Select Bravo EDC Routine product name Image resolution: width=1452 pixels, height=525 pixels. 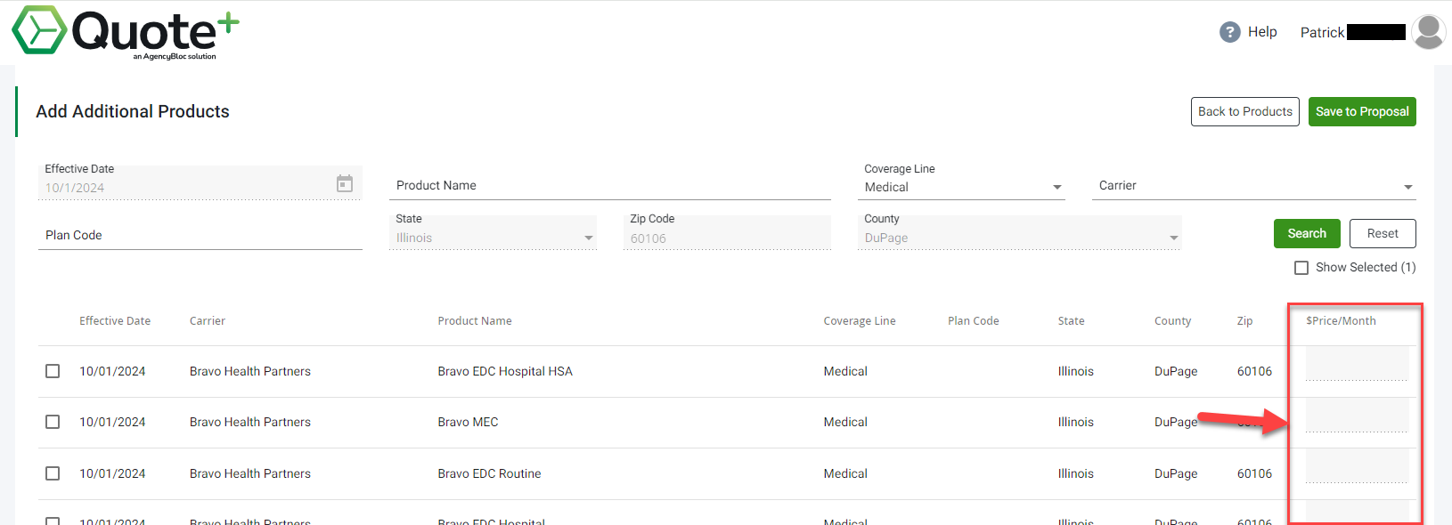489,473
